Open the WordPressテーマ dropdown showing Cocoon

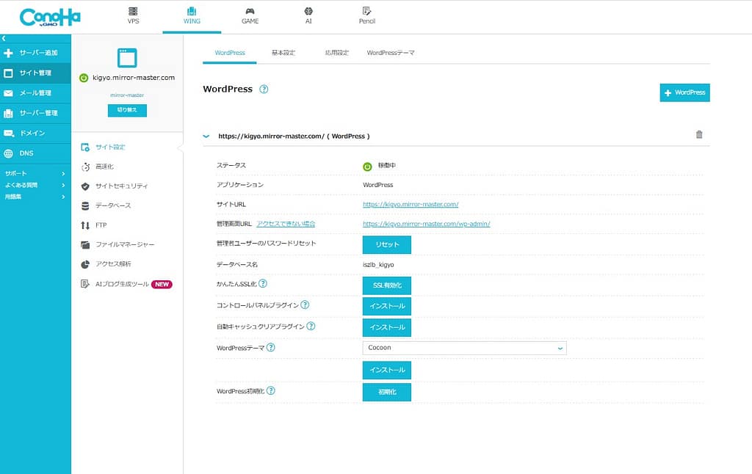pyautogui.click(x=464, y=348)
